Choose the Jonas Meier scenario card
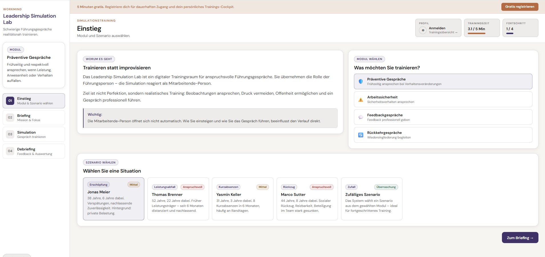 pyautogui.click(x=114, y=199)
